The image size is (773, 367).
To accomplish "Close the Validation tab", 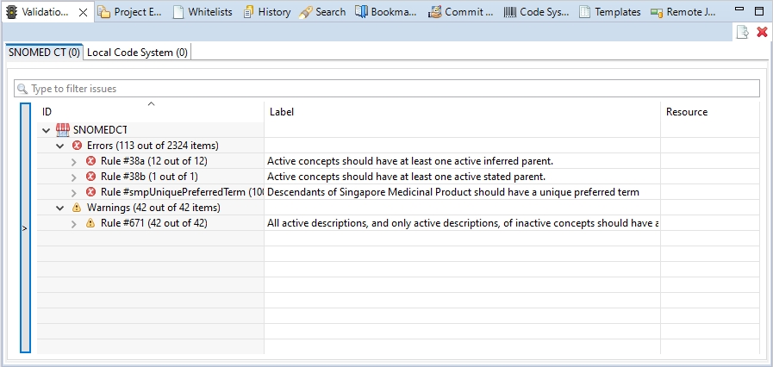I will [x=83, y=12].
